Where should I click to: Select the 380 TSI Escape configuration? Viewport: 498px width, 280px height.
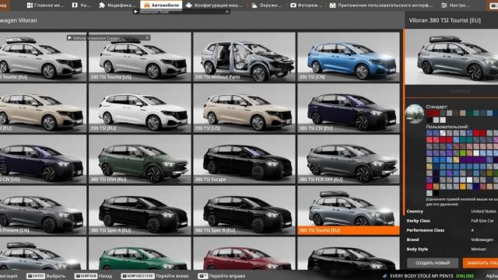tap(244, 159)
